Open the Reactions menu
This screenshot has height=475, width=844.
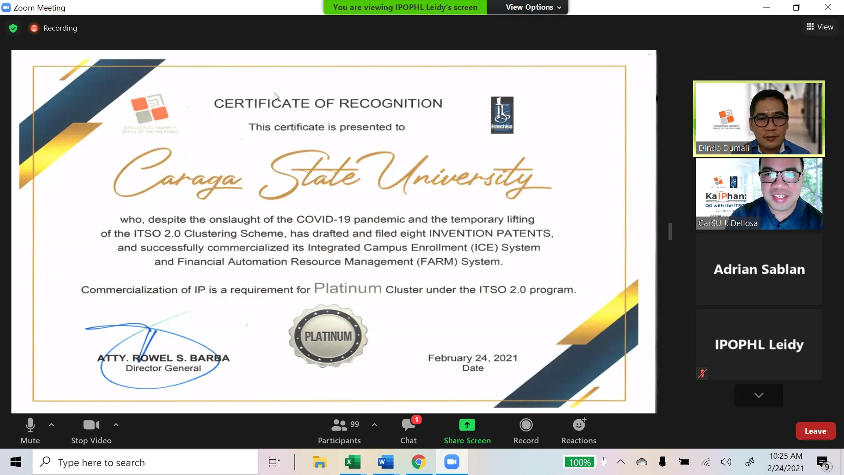coord(578,425)
